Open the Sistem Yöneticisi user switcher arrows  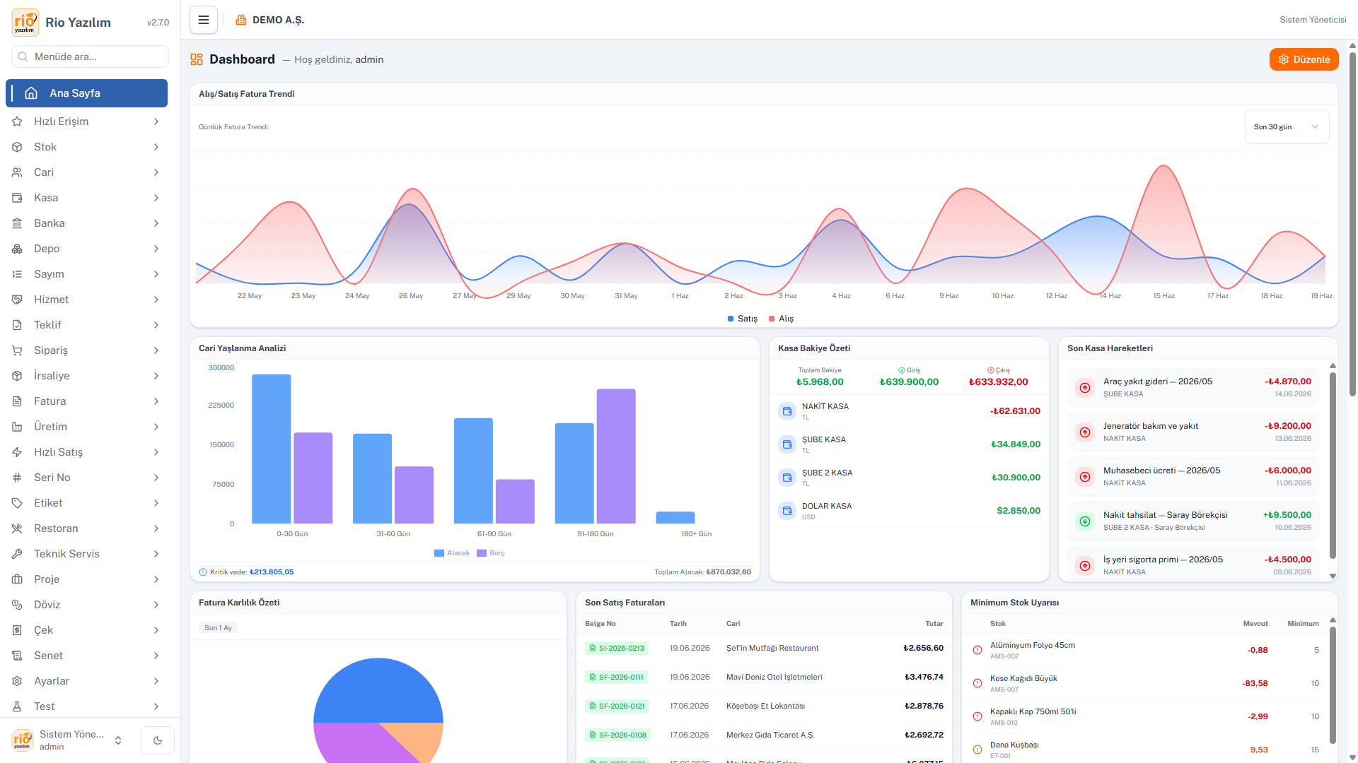coord(118,740)
